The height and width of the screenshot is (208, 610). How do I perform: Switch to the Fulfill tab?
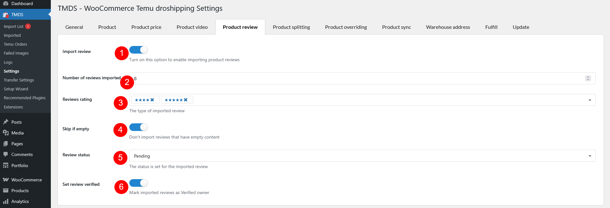[x=491, y=27]
